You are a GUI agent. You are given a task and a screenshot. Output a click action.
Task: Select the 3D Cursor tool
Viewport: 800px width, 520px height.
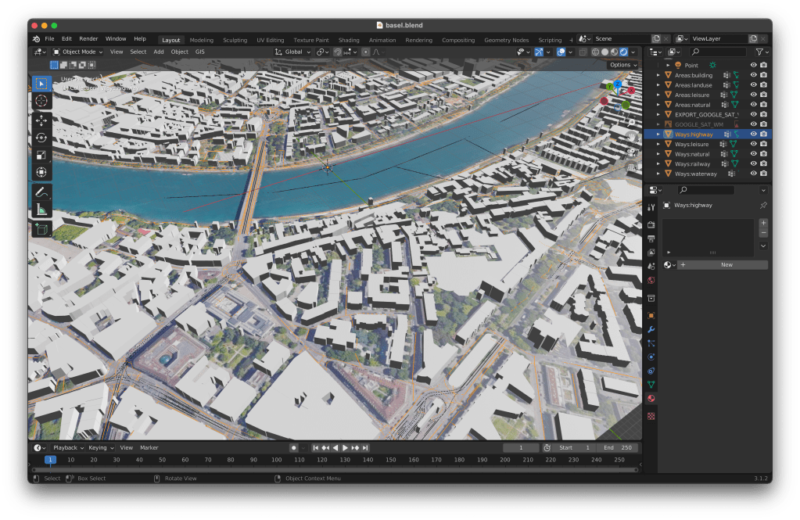41,100
